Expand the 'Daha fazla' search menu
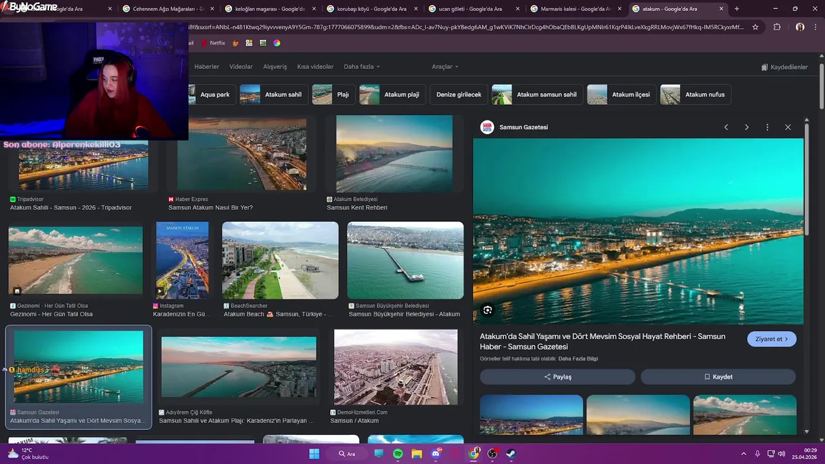 point(362,67)
